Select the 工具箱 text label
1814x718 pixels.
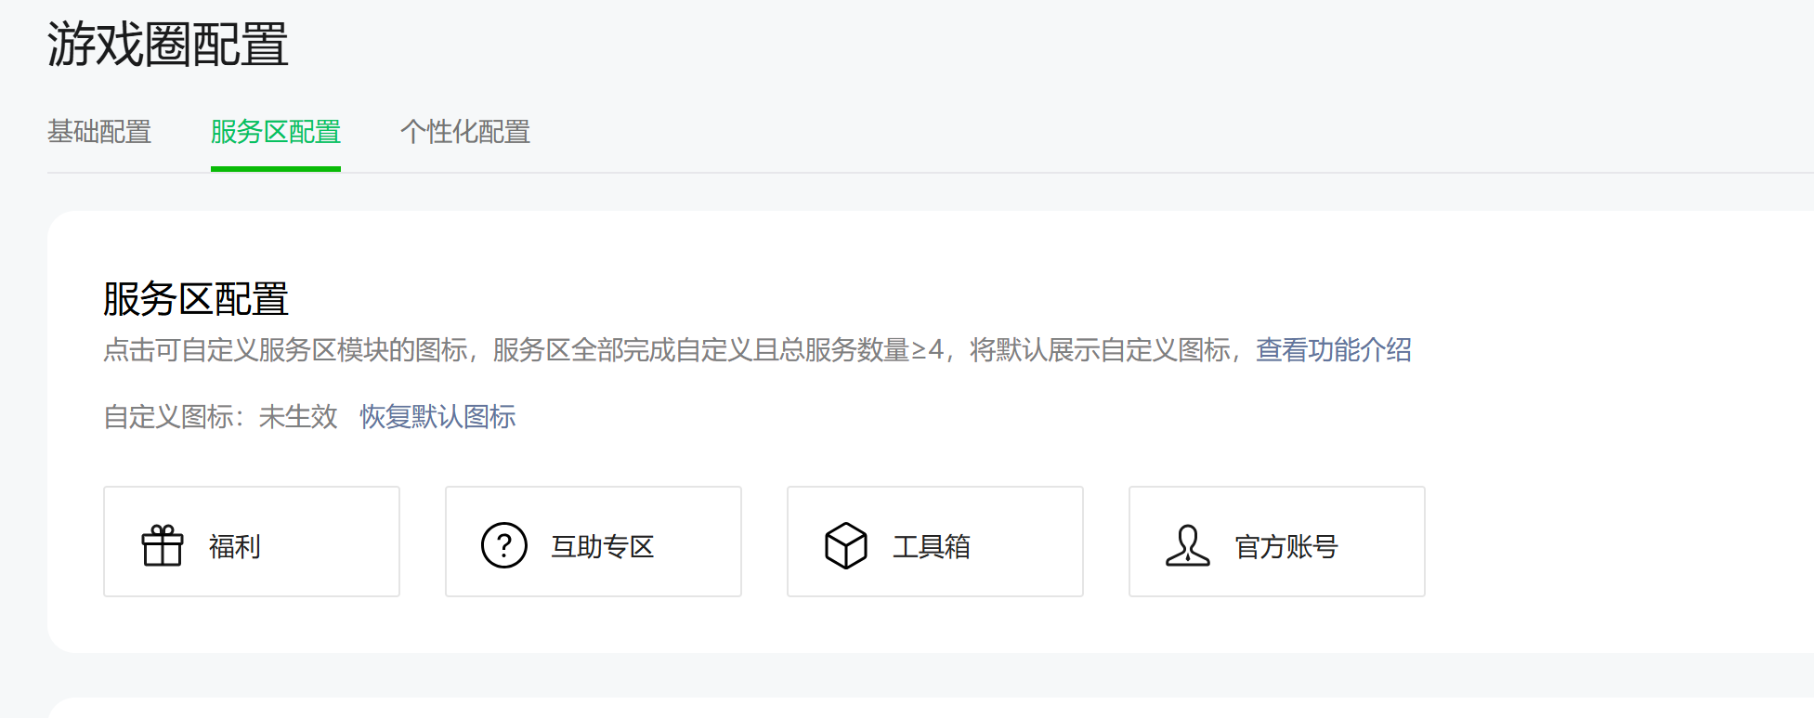coord(932,546)
